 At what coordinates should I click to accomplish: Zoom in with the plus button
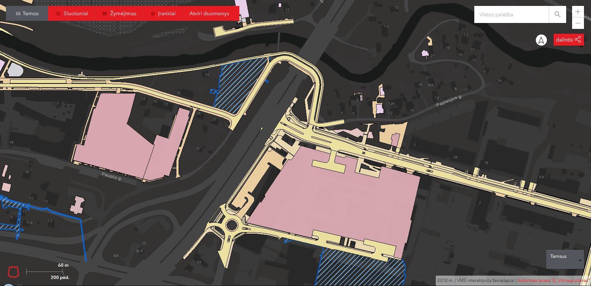pos(578,11)
